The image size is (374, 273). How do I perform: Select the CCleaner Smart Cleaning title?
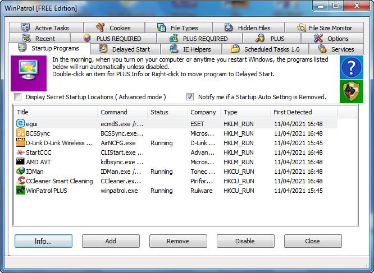click(x=60, y=181)
